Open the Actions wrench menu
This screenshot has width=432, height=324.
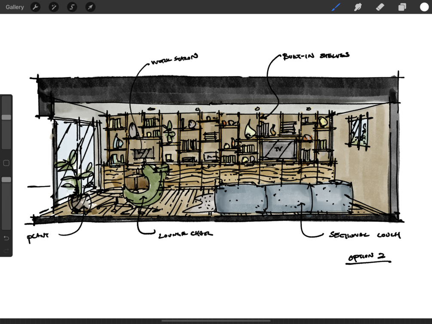[35, 7]
